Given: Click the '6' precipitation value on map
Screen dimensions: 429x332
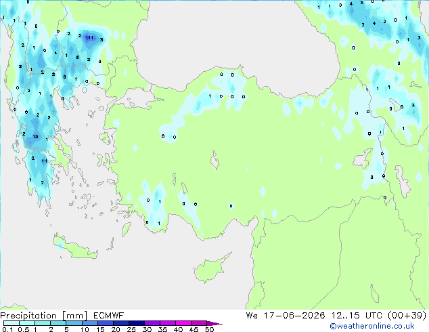Looking at the screenshot, I should 78,57.
